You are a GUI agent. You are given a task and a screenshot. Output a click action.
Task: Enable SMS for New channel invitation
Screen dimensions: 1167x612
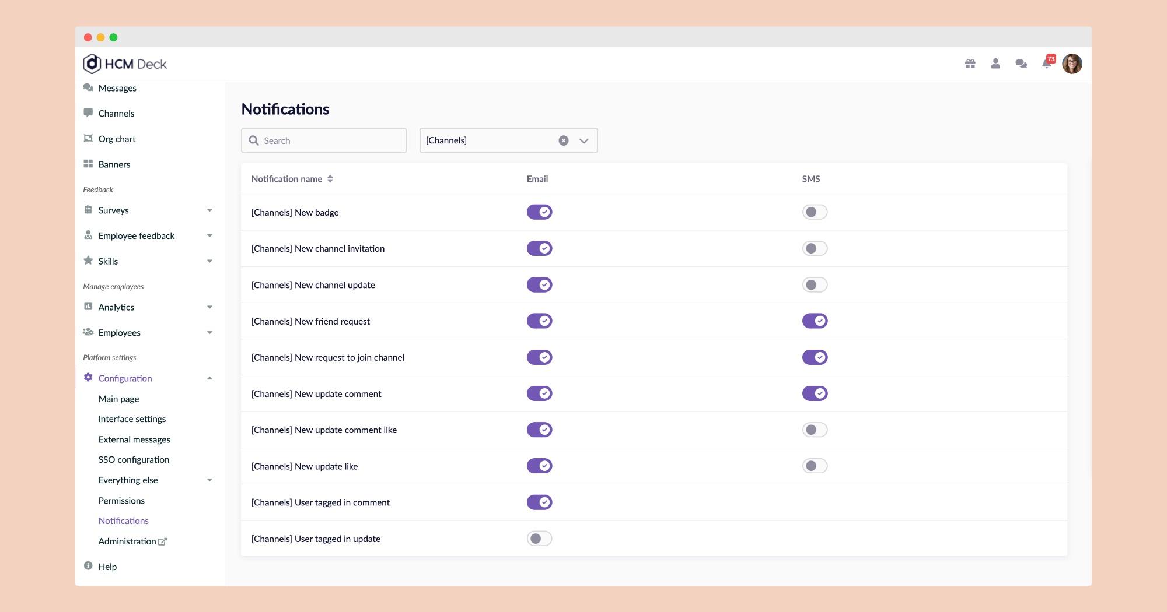[815, 248]
